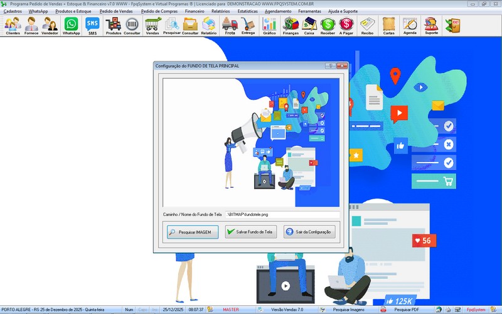The height and width of the screenshot is (314, 502).
Task: Open the Receber green dollar icon
Action: [328, 26]
